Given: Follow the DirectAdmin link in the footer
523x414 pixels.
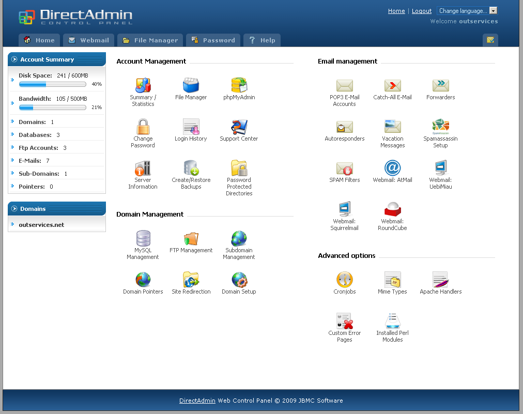Looking at the screenshot, I should pyautogui.click(x=197, y=401).
